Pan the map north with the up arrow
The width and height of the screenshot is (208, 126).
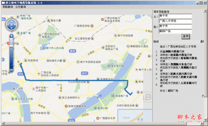[x=11, y=22]
